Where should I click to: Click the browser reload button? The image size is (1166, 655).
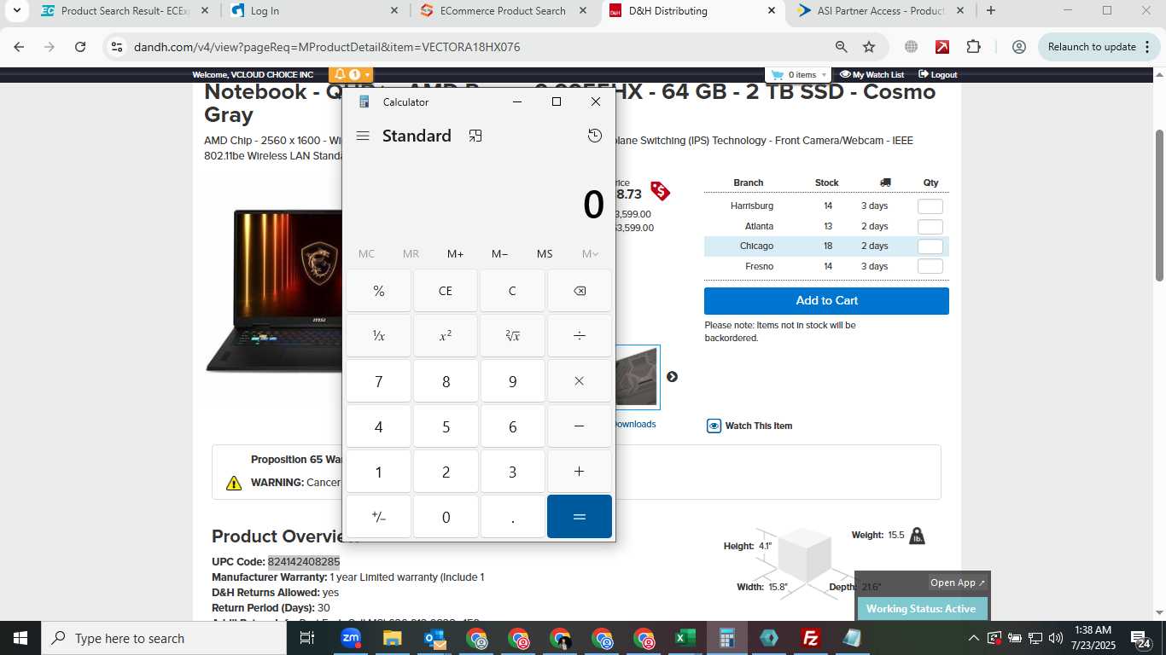coord(80,47)
